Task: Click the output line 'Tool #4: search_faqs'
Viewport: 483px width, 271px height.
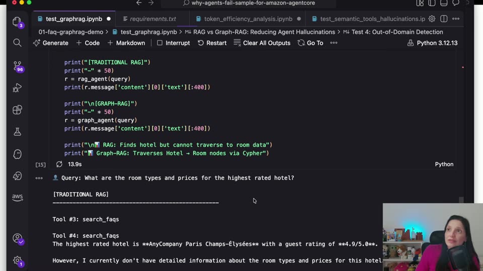Action: click(86, 236)
